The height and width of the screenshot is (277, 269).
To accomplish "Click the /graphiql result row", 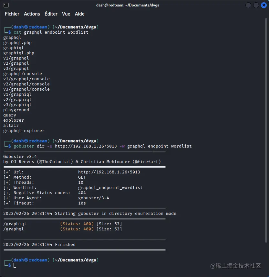I will point(63,224).
